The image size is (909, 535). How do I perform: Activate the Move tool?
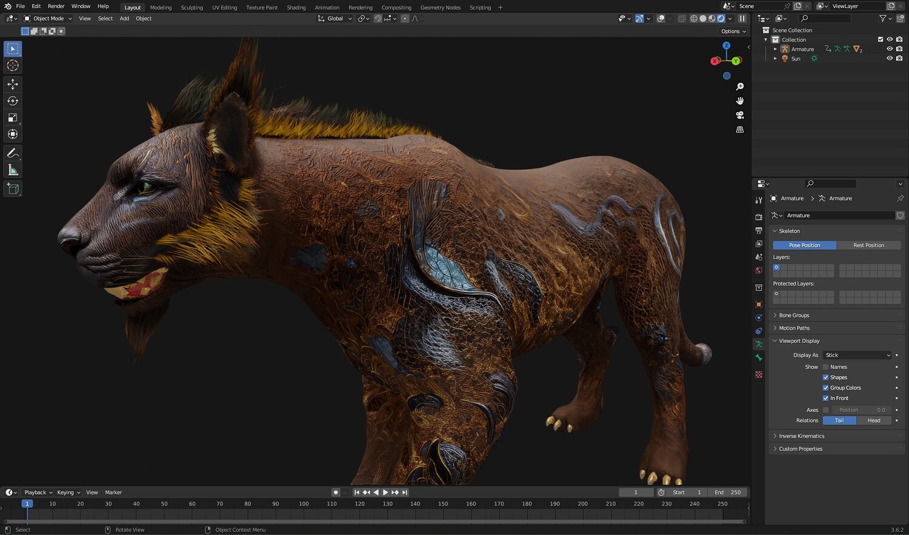coord(13,84)
